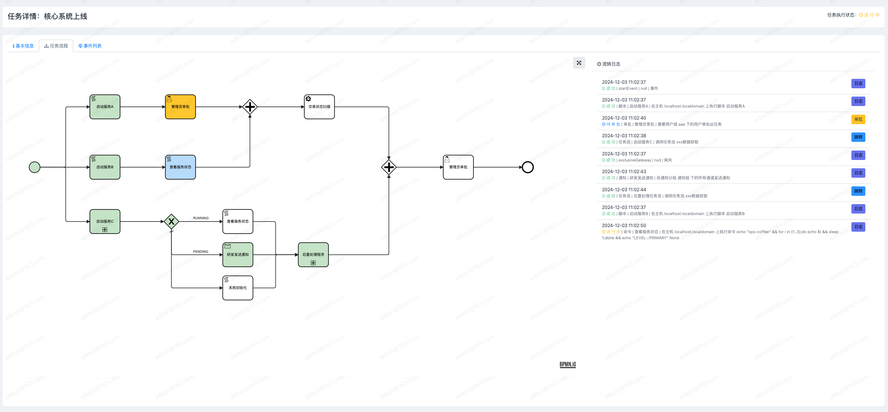Image resolution: width=888 pixels, height=412 pixels.
Task: Open 日志 for startEvent log entry
Action: [858, 83]
